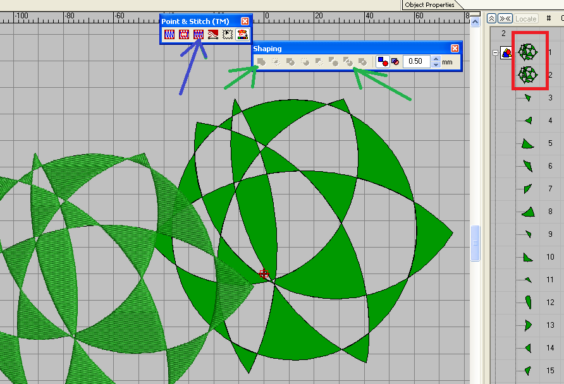Select object 2 thumbnail in list
This screenshot has height=384, width=564.
(528, 75)
